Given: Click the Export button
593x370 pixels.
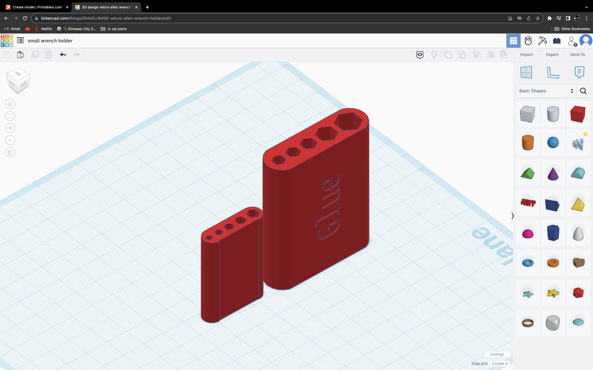Looking at the screenshot, I should coord(552,55).
